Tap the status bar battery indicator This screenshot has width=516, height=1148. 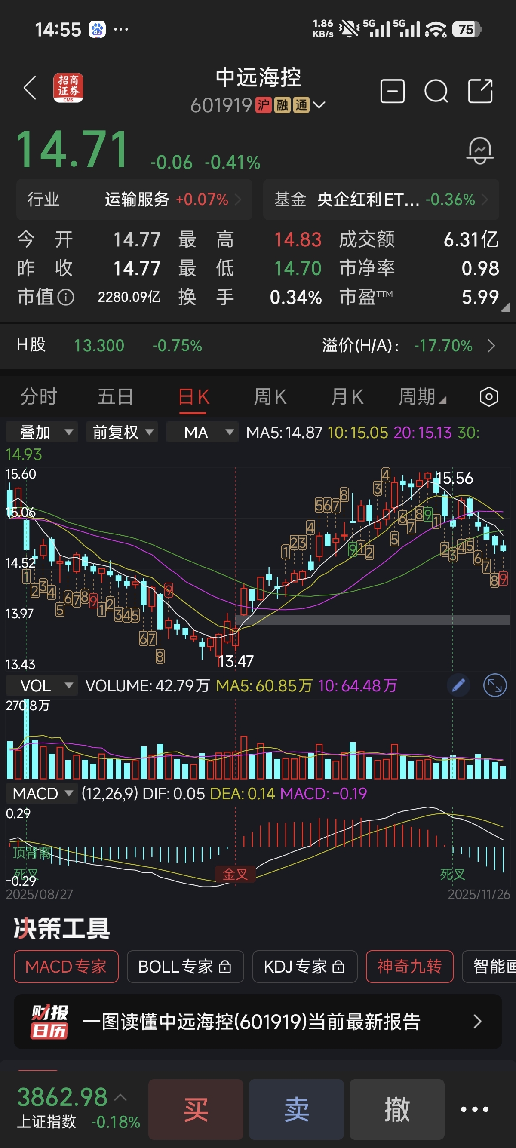[x=467, y=29]
